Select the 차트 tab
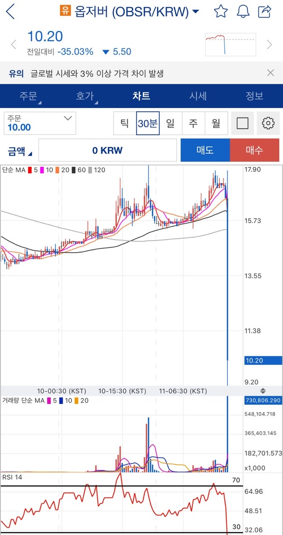Image resolution: width=283 pixels, height=535 pixels. (x=141, y=96)
